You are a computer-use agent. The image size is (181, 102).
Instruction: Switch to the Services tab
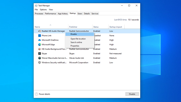point(95,14)
